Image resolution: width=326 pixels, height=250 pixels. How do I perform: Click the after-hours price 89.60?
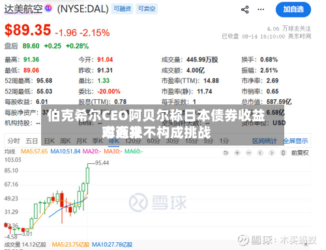coord(31,46)
